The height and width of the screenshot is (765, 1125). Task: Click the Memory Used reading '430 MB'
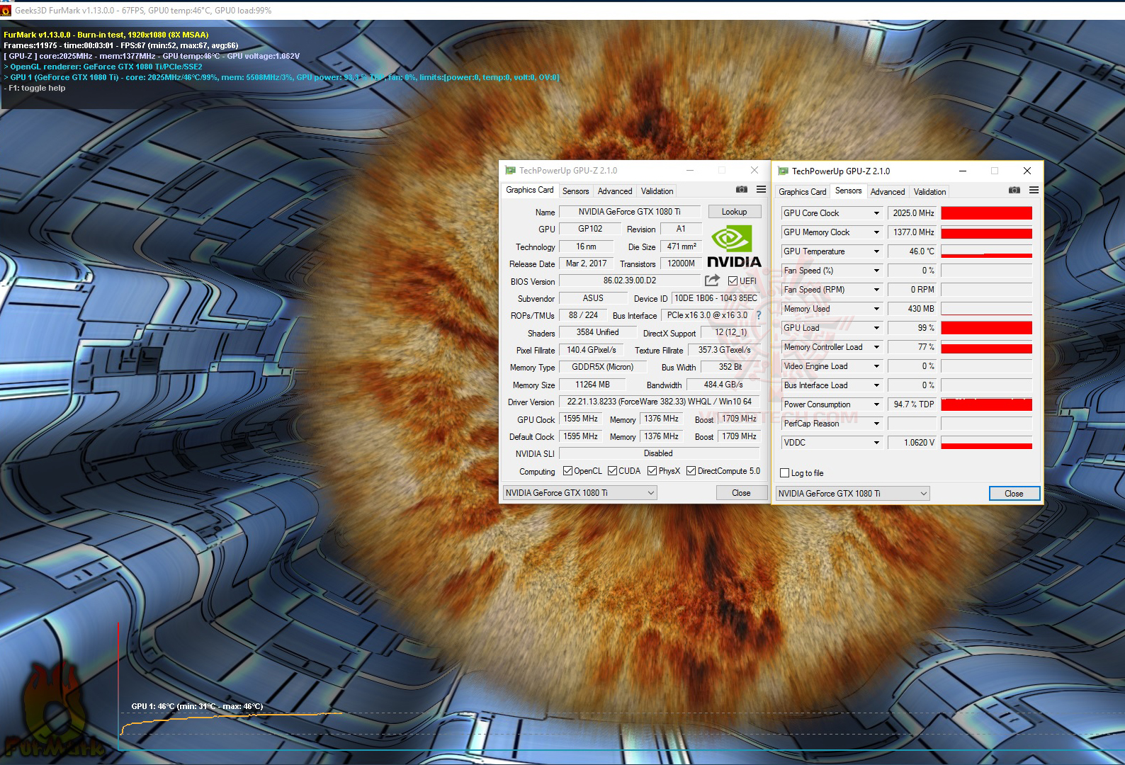[x=912, y=309]
